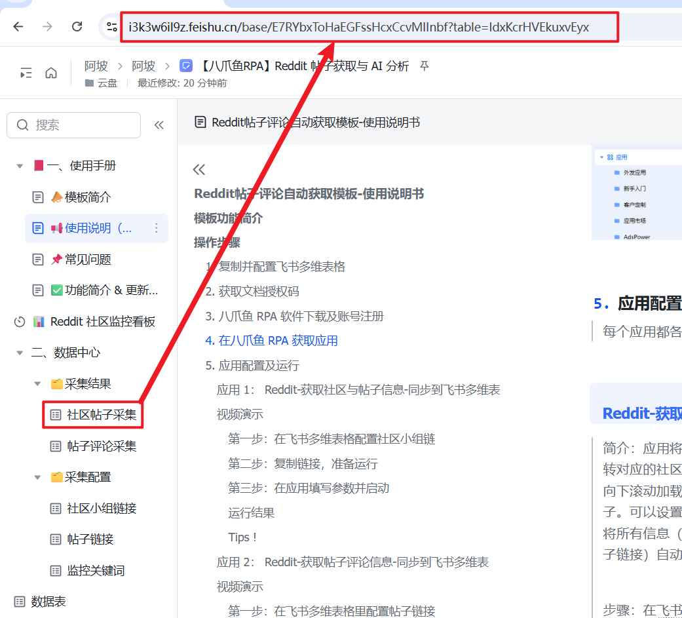Viewport: 682px width, 618px height.
Task: Click the pin icon beside document title
Action: (425, 66)
